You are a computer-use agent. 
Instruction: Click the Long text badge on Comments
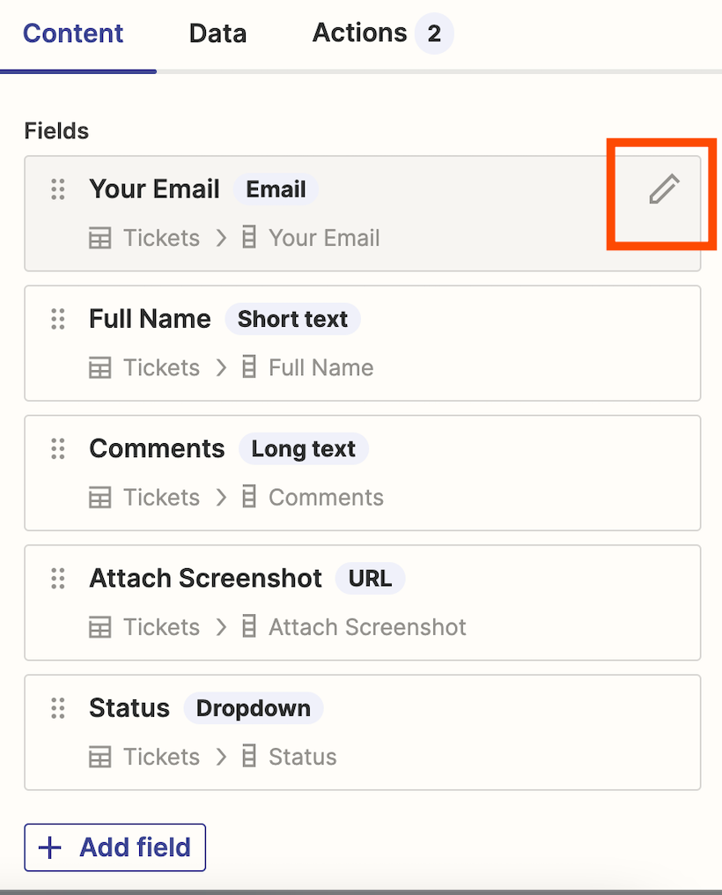point(303,449)
